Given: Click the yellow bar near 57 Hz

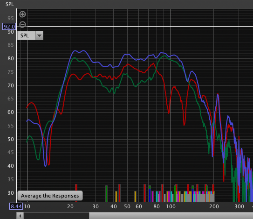Looking at the screenshot, I should [135, 197].
